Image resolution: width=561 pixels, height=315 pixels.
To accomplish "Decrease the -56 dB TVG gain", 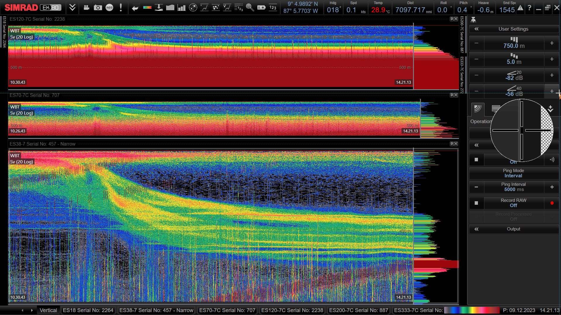I will click(x=476, y=91).
